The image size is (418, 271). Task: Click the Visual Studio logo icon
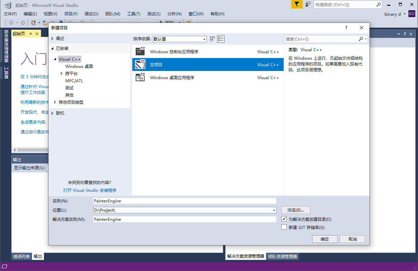(8, 5)
